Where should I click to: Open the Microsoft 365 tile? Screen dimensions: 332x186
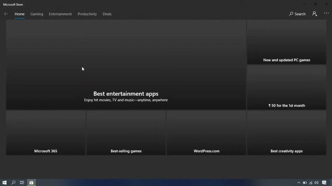(x=46, y=133)
